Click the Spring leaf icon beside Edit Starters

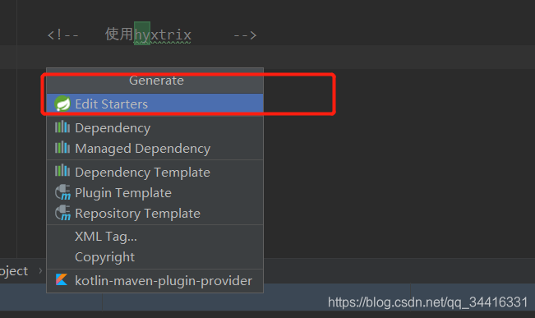pos(62,104)
